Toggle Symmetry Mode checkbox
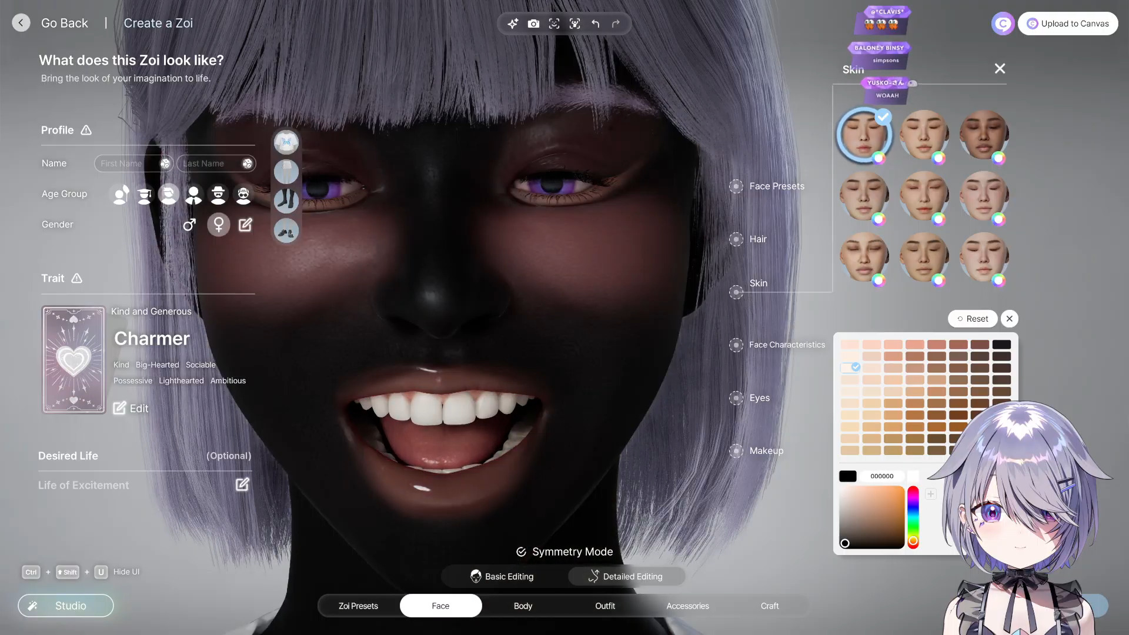Viewport: 1129px width, 635px height. 521,552
